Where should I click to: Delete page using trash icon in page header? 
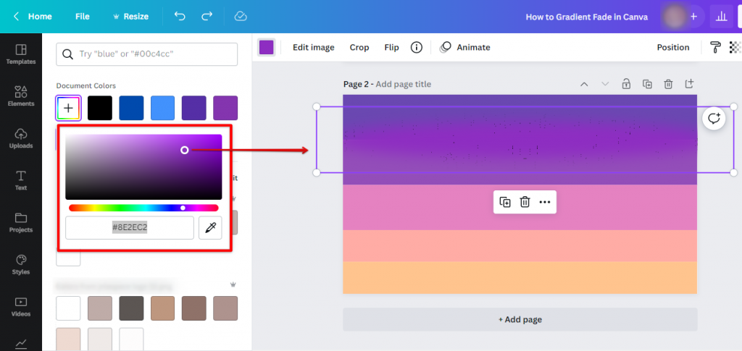668,85
